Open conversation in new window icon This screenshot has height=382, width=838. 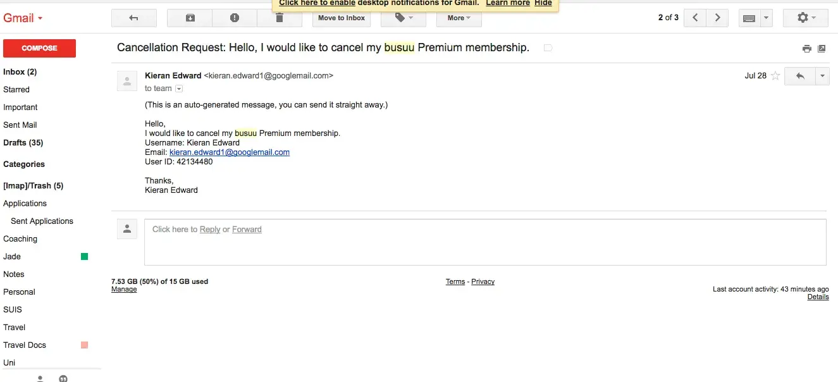click(x=822, y=49)
